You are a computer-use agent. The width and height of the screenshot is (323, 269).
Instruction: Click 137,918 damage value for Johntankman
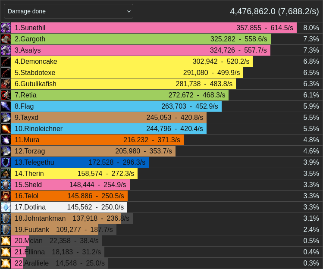85,218
